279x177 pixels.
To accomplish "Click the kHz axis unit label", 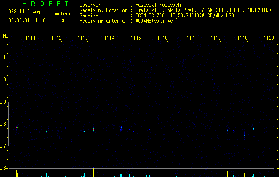I will point(4,36).
